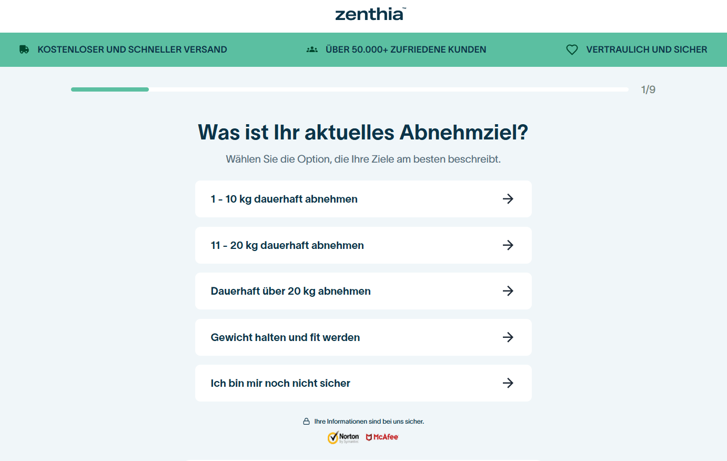727x461 pixels.
Task: Select 'Gewicht halten und fit werden'
Action: [285, 337]
